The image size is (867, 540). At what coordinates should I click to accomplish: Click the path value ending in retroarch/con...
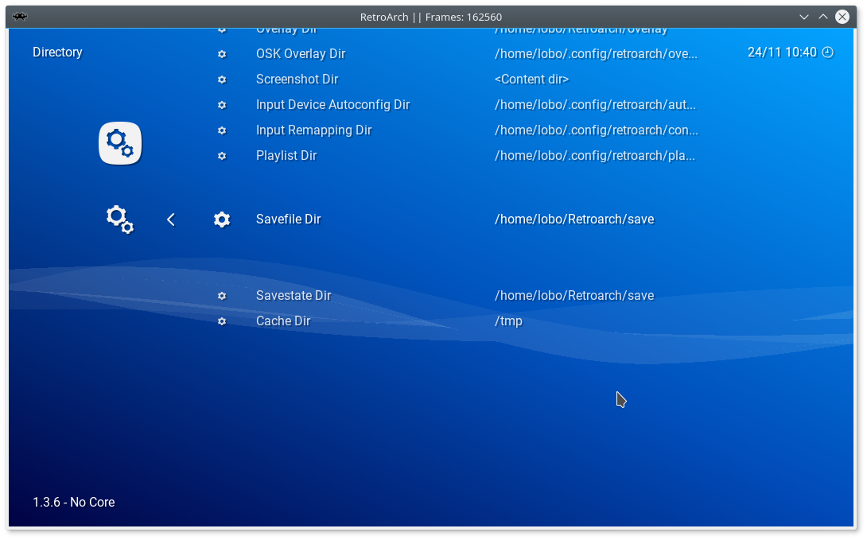[596, 130]
